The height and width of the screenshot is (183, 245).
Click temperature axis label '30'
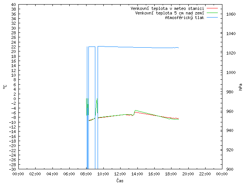coord(14,28)
